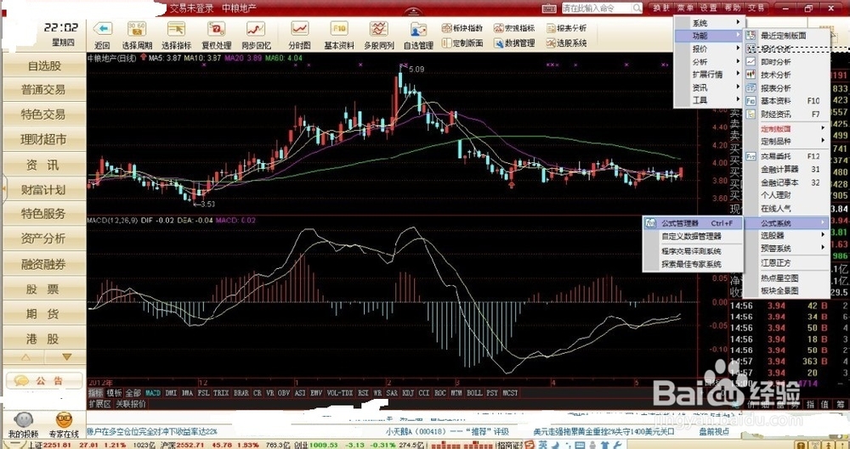Expand 分析 submenu entry
This screenshot has width=850, height=449.
click(709, 62)
